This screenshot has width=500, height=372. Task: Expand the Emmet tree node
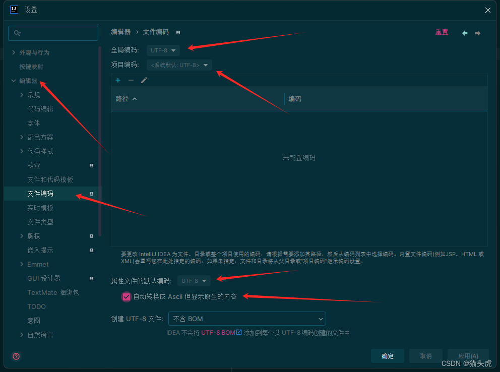pos(22,264)
